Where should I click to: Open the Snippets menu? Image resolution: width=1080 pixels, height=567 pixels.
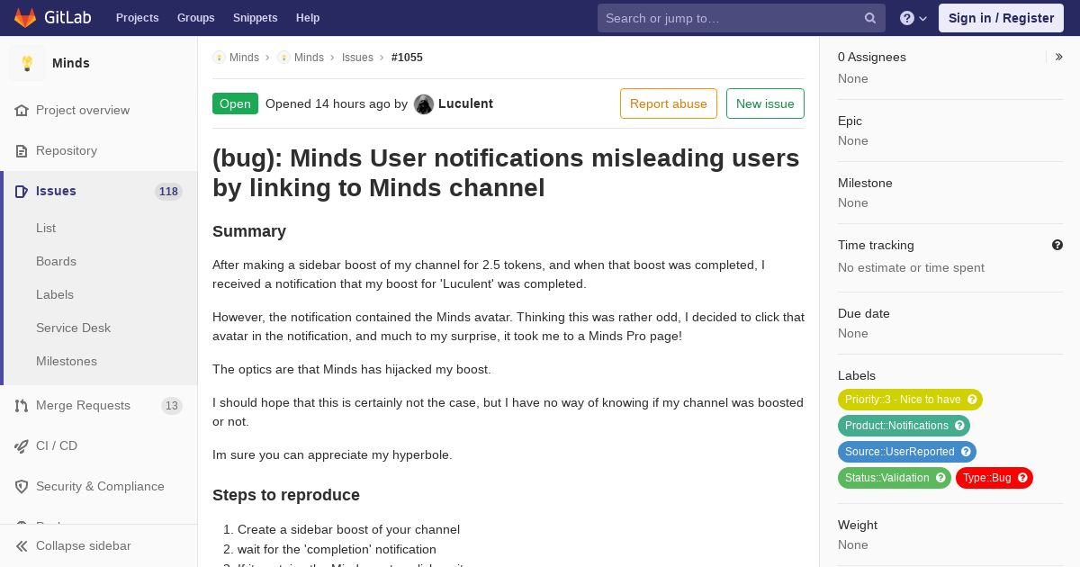coord(256,18)
